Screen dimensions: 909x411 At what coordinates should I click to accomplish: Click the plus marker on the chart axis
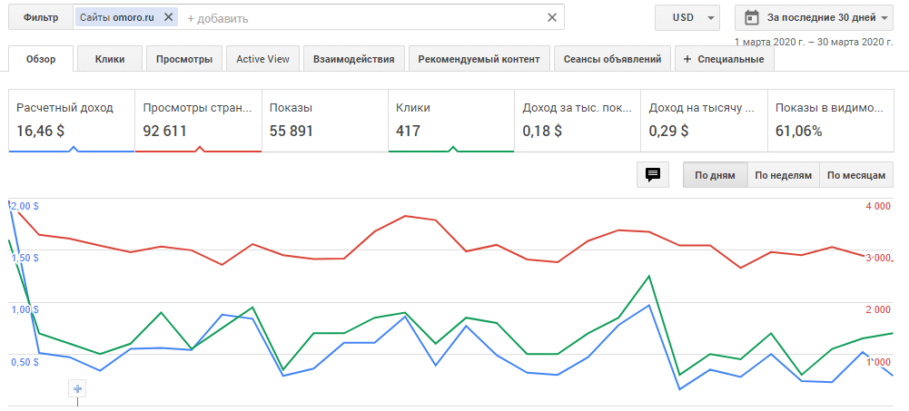[77, 388]
